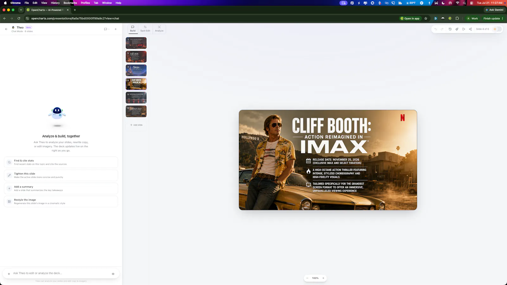
Task: Go back in the browser
Action: point(4,18)
